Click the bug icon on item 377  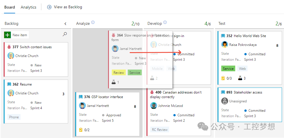pos(9,47)
